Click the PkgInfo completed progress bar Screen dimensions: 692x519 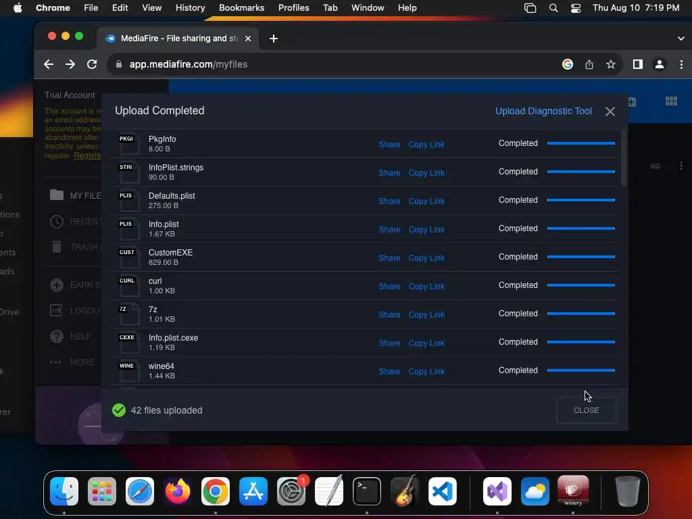(x=580, y=143)
